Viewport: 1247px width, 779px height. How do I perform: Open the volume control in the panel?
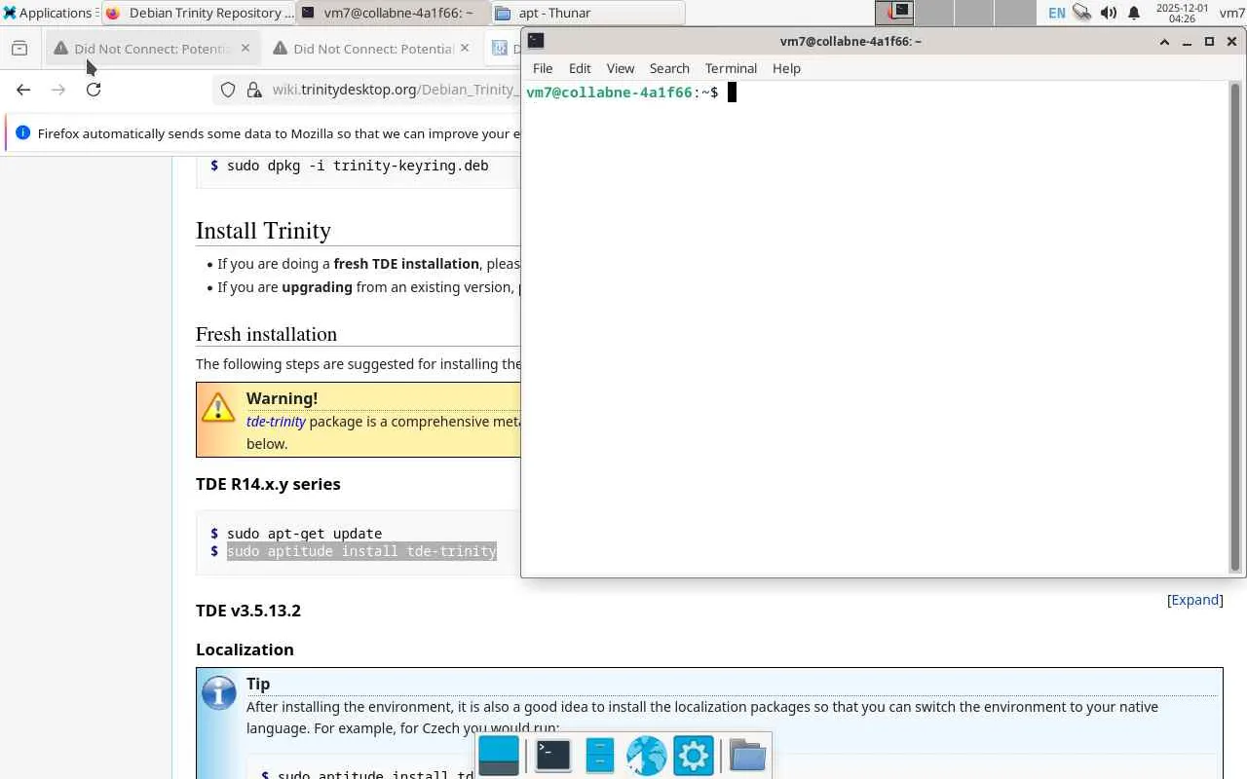(x=1109, y=13)
